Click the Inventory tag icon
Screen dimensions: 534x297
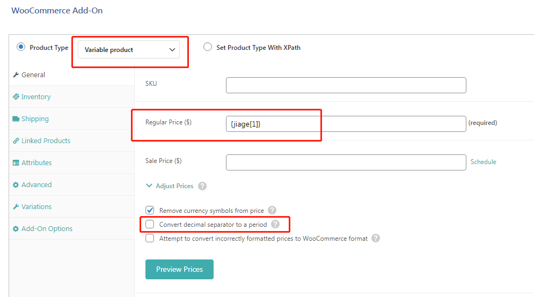(x=16, y=97)
